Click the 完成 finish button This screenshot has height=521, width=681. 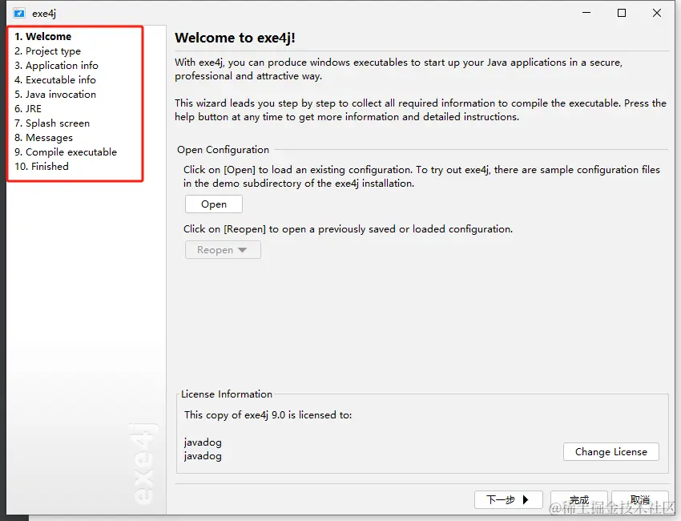tap(579, 499)
